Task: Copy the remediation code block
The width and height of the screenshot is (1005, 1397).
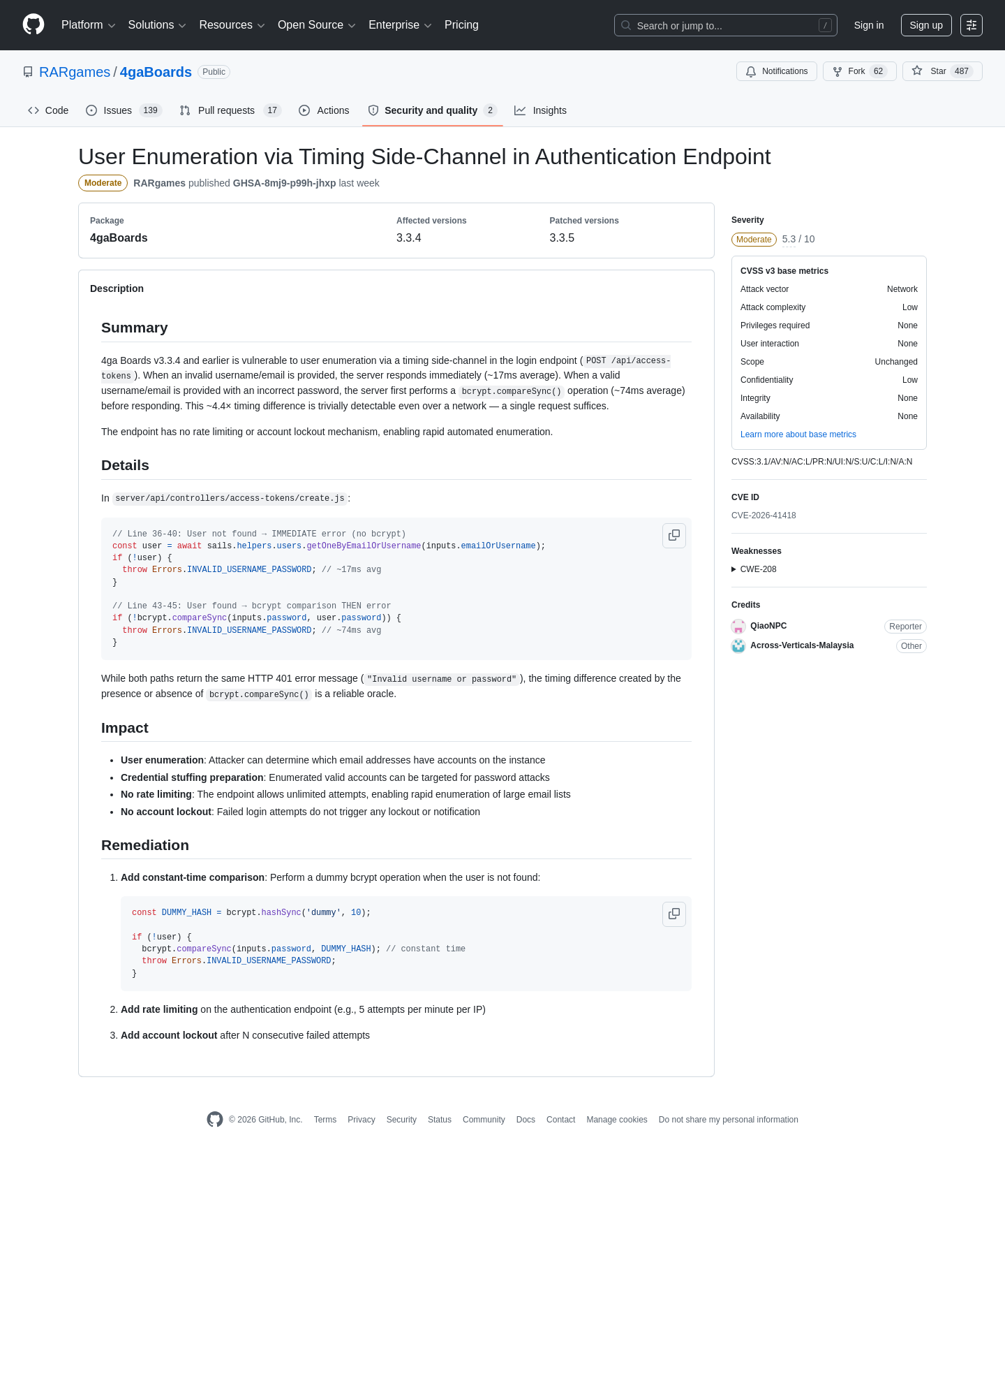Action: (x=674, y=914)
